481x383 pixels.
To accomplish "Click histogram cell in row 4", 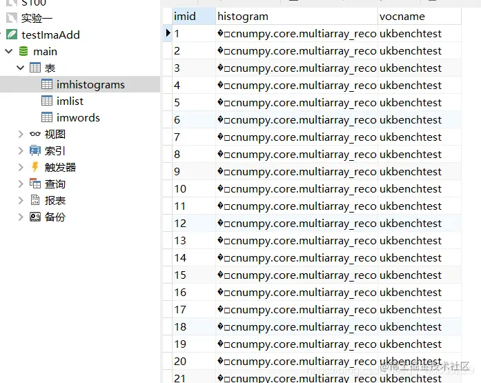I will (x=297, y=85).
